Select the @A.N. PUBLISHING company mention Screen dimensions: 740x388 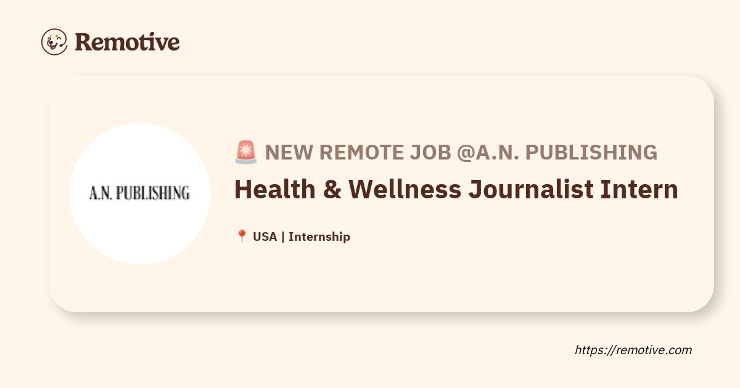coord(557,152)
